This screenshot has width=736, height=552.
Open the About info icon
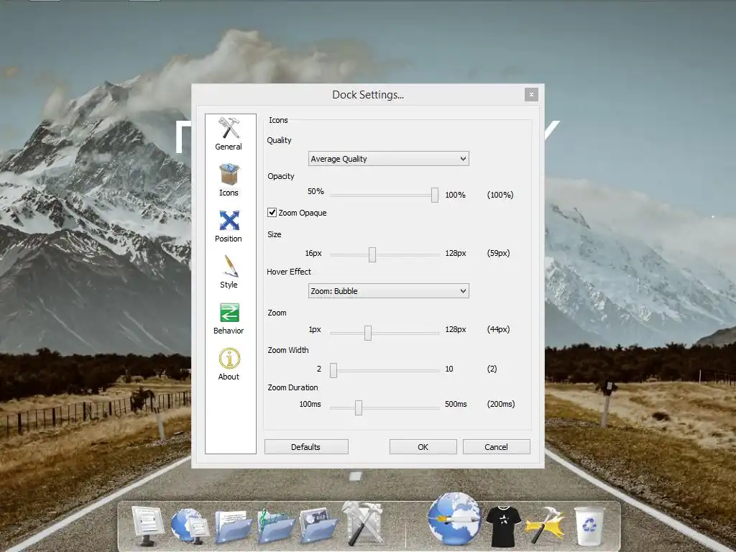pos(229,358)
